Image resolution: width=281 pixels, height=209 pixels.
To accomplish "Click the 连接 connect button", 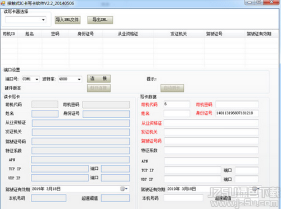I will point(99,78).
